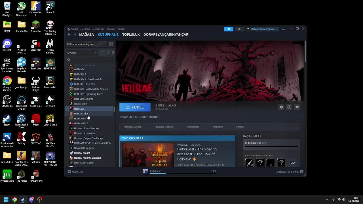This screenshot has width=363, height=204.
Task: Open advanced filter options icon
Action: coord(111,60)
